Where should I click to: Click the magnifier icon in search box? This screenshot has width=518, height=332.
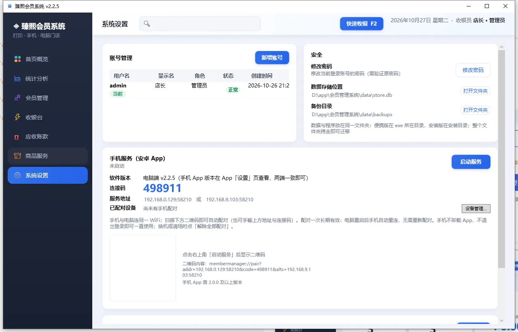[147, 24]
